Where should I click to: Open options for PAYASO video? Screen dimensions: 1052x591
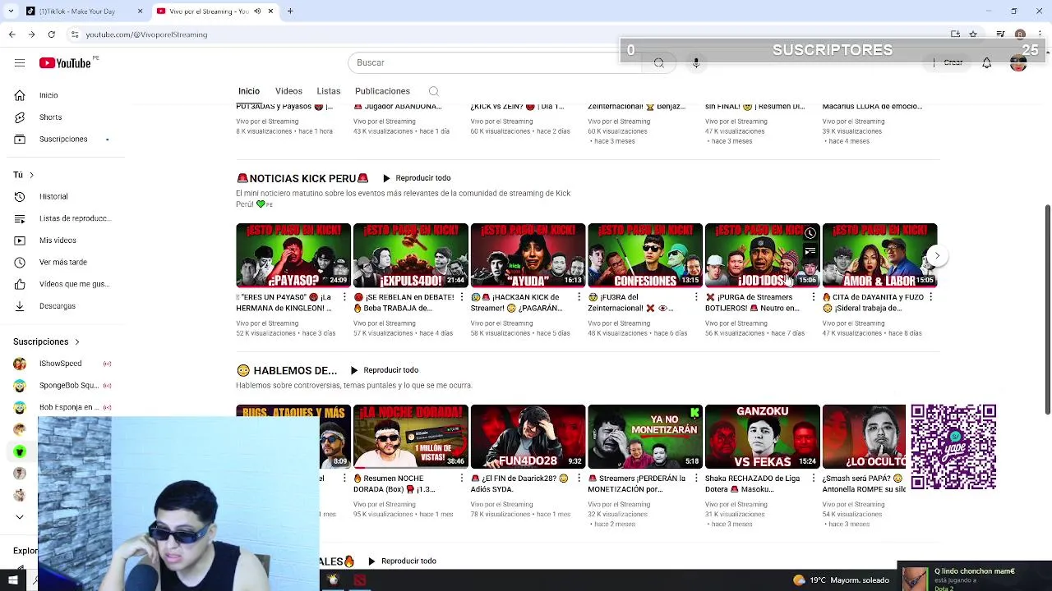pos(344,297)
